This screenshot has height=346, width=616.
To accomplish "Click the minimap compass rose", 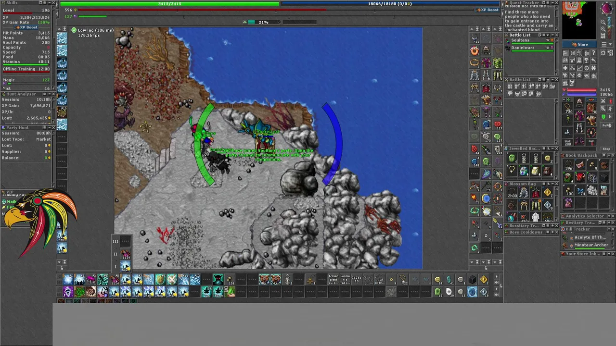I will (607, 8).
